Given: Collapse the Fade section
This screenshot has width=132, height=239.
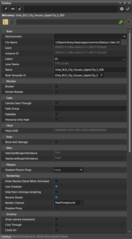Looking at the screenshot, I should click(4, 98).
